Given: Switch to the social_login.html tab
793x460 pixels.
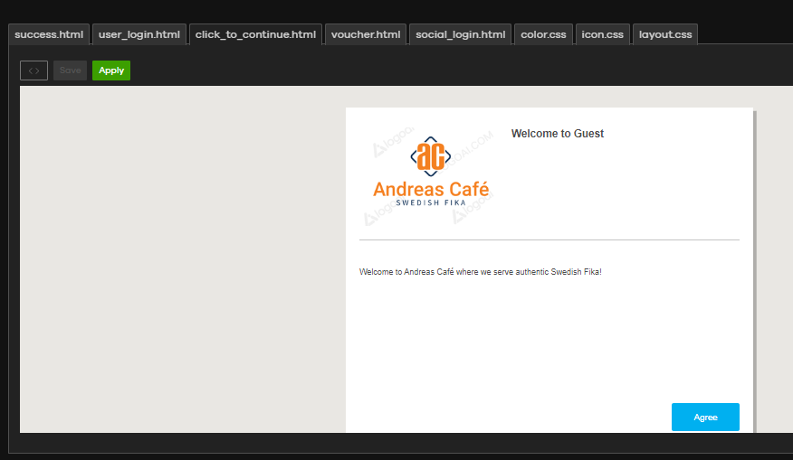Looking at the screenshot, I should point(460,35).
